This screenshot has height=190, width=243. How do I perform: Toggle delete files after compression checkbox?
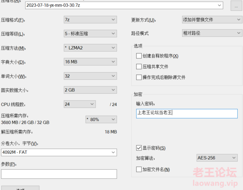click(x=139, y=77)
